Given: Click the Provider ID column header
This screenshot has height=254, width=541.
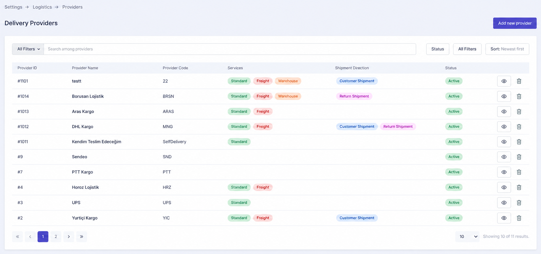Looking at the screenshot, I should (x=27, y=68).
